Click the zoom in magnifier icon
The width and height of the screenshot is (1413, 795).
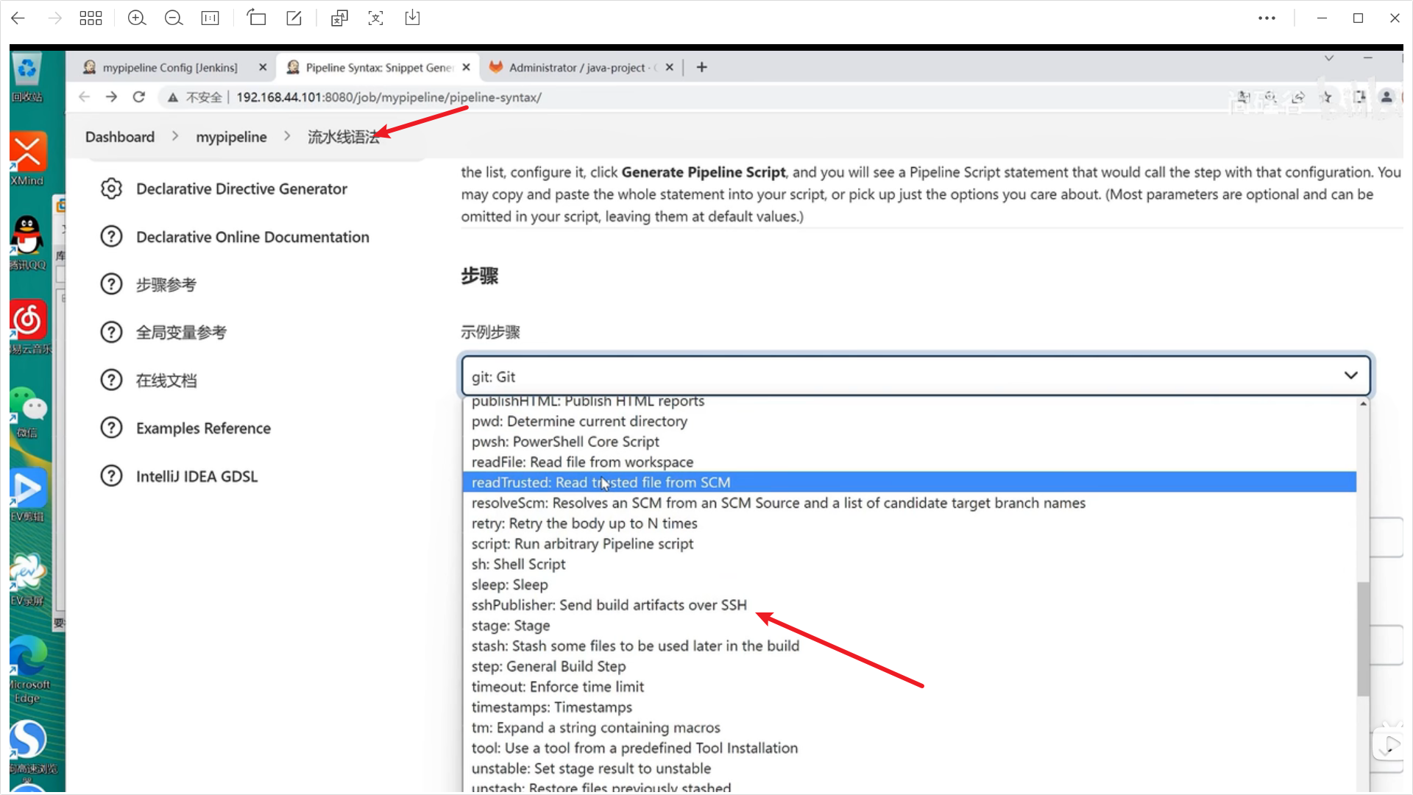click(x=137, y=18)
